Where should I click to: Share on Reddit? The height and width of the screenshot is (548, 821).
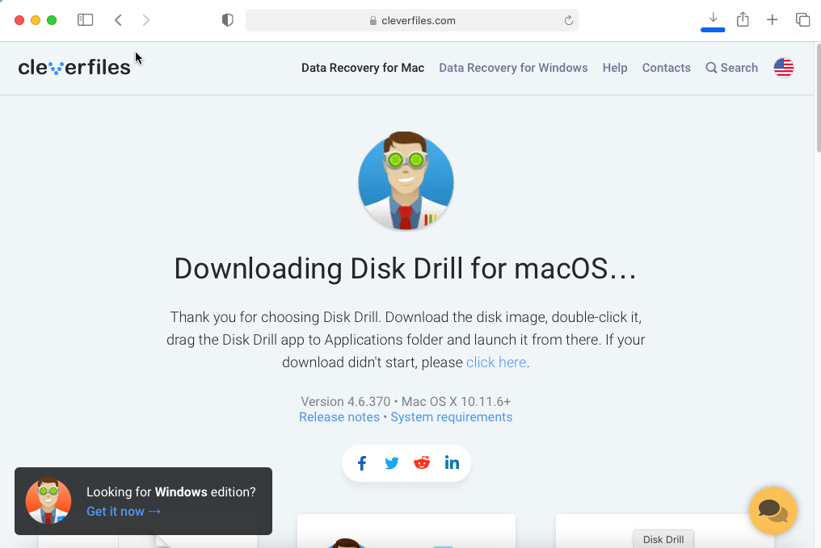[422, 462]
